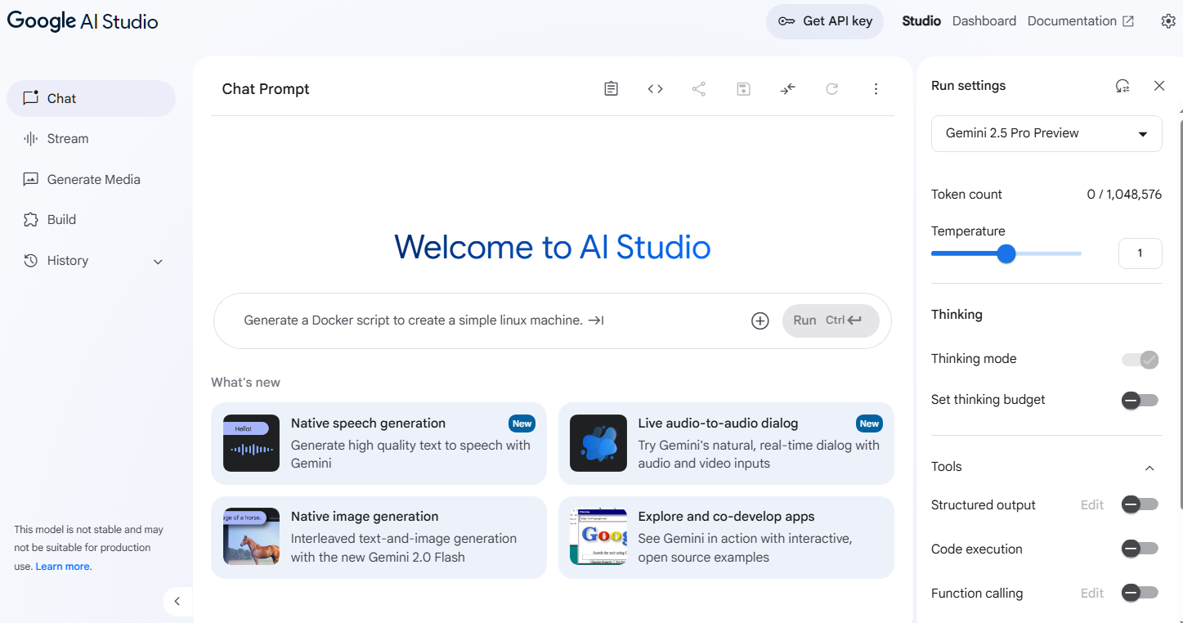
Task: Click the Documentation external link icon
Action: [x=1128, y=21]
